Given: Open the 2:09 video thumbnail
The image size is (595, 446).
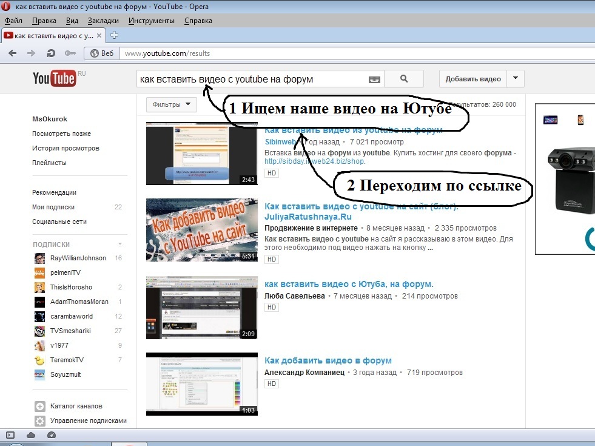Looking at the screenshot, I should point(202,308).
